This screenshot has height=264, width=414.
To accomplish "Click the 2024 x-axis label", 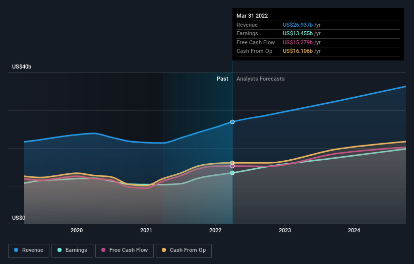I will coord(354,230).
